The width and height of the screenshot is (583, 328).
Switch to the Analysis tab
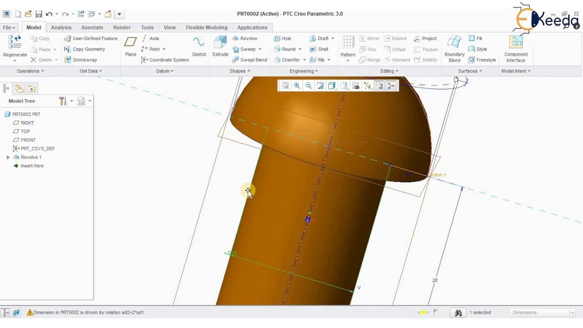click(x=61, y=27)
